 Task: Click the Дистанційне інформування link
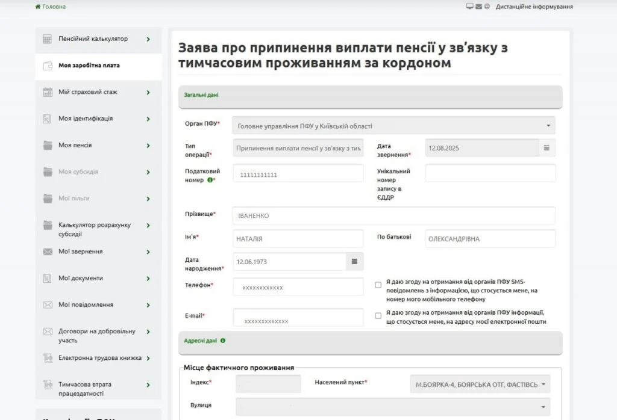[534, 7]
